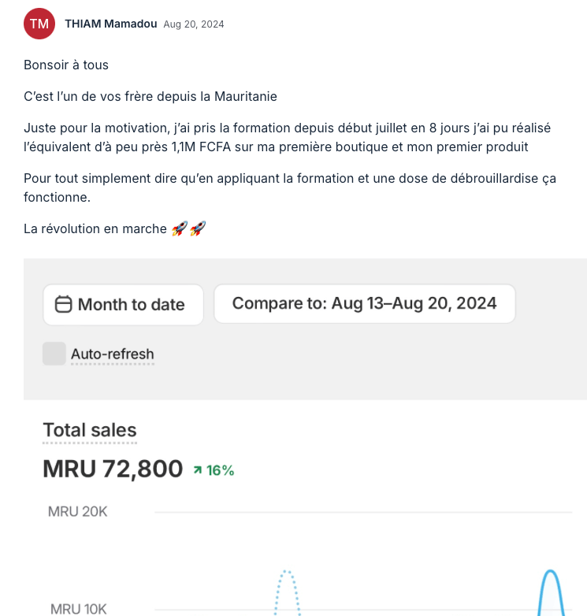
Task: Open Compare to: Aug 13–Aug 20 dropdown
Action: pyautogui.click(x=365, y=304)
